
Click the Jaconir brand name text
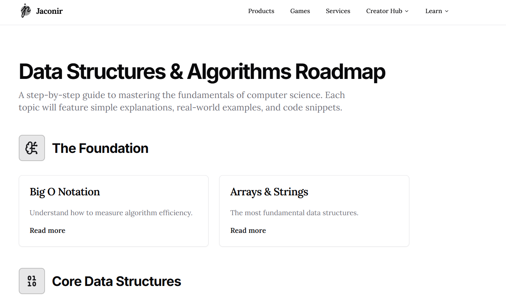coord(49,11)
